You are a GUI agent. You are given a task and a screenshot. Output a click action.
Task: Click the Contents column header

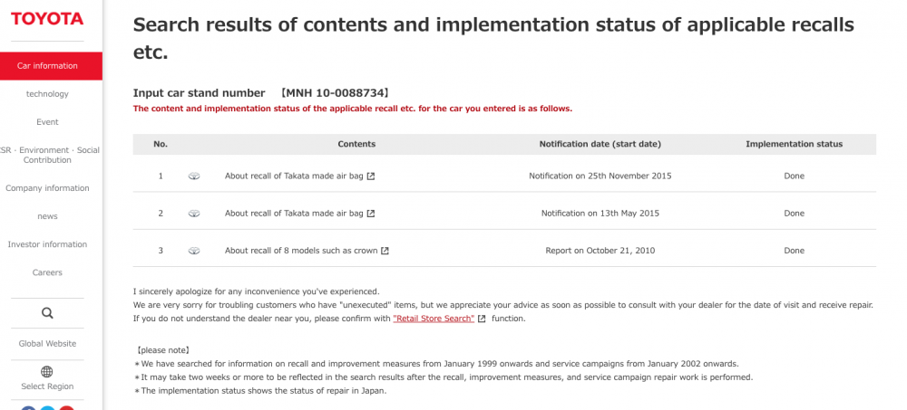click(356, 145)
